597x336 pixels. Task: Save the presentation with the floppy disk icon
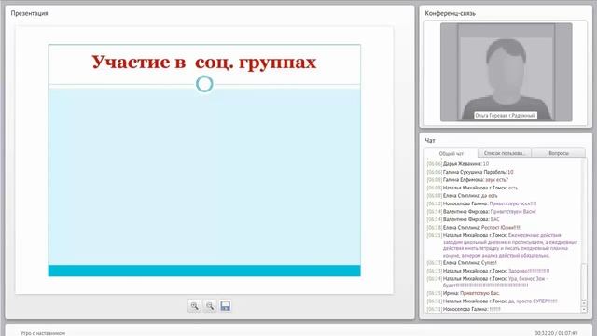pyautogui.click(x=226, y=306)
